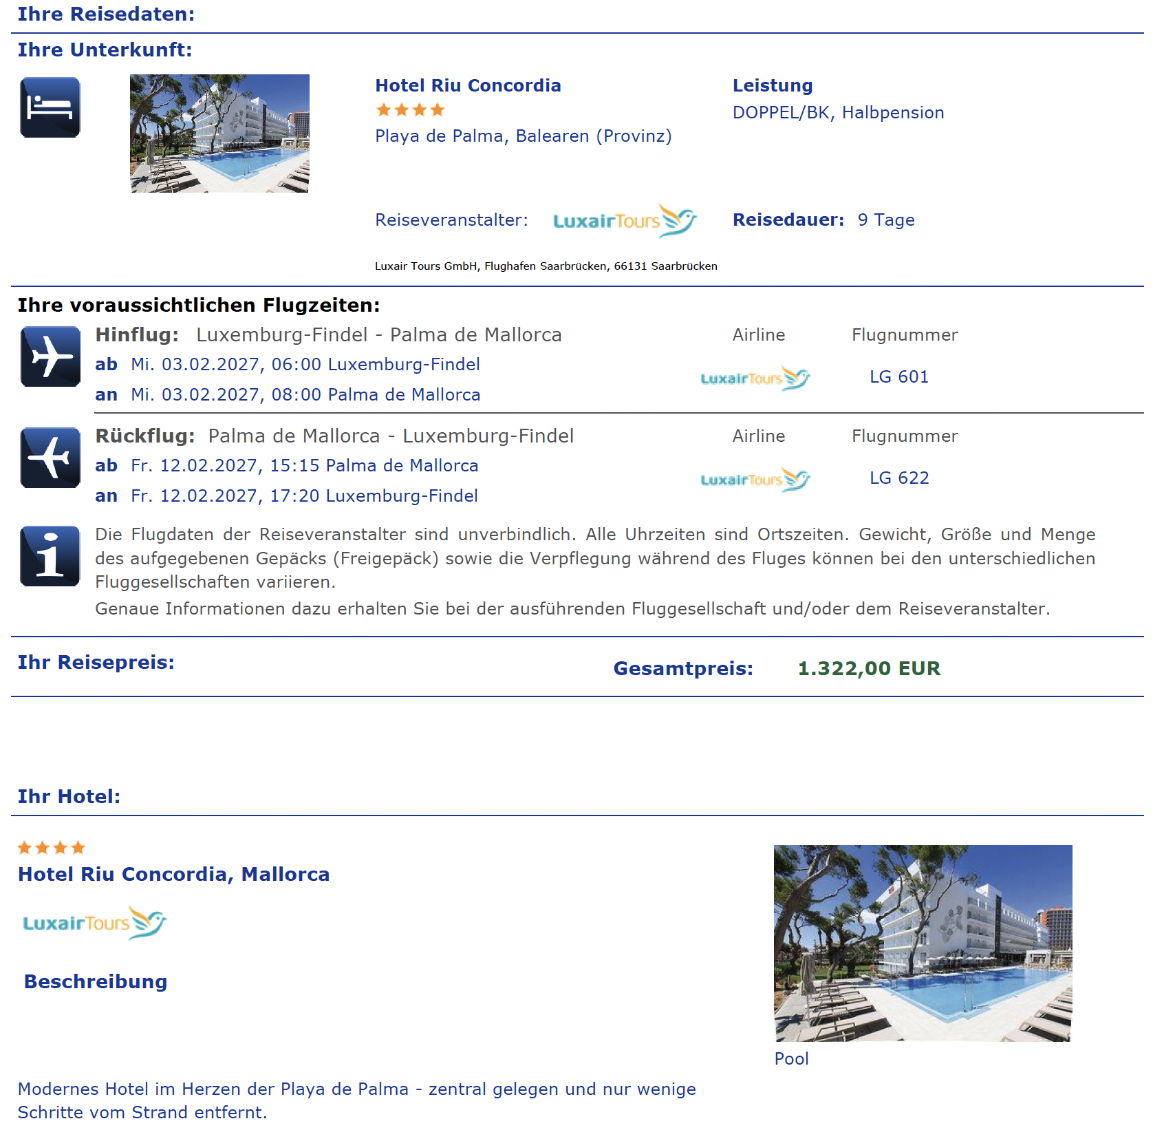The image size is (1153, 1130).
Task: Click the Beschreibung heading
Action: tap(96, 981)
